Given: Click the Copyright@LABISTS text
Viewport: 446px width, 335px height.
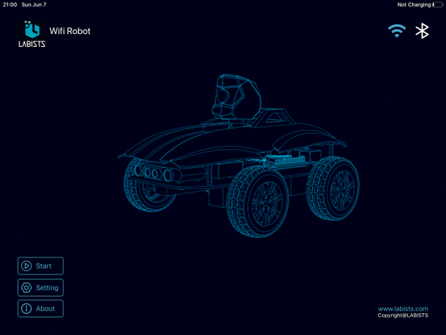Looking at the screenshot, I should point(402,316).
